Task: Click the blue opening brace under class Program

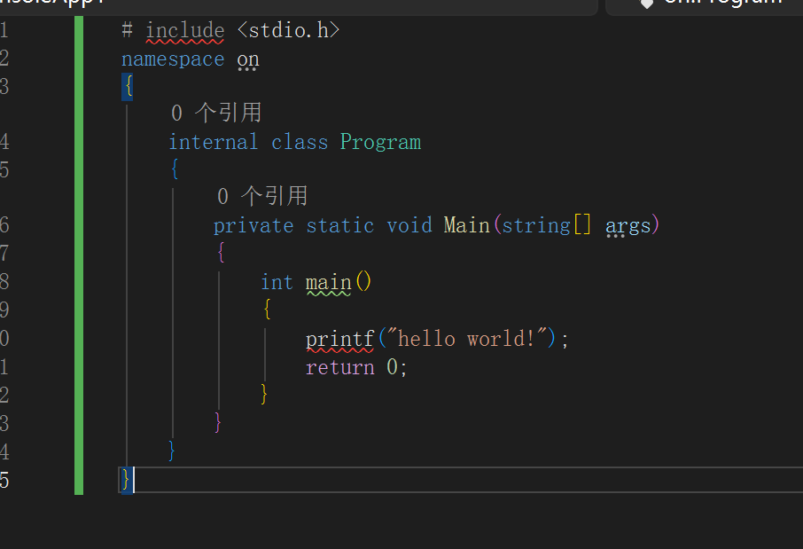Action: point(175,169)
